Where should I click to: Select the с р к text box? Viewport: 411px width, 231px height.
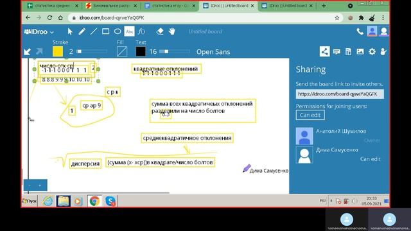113,92
